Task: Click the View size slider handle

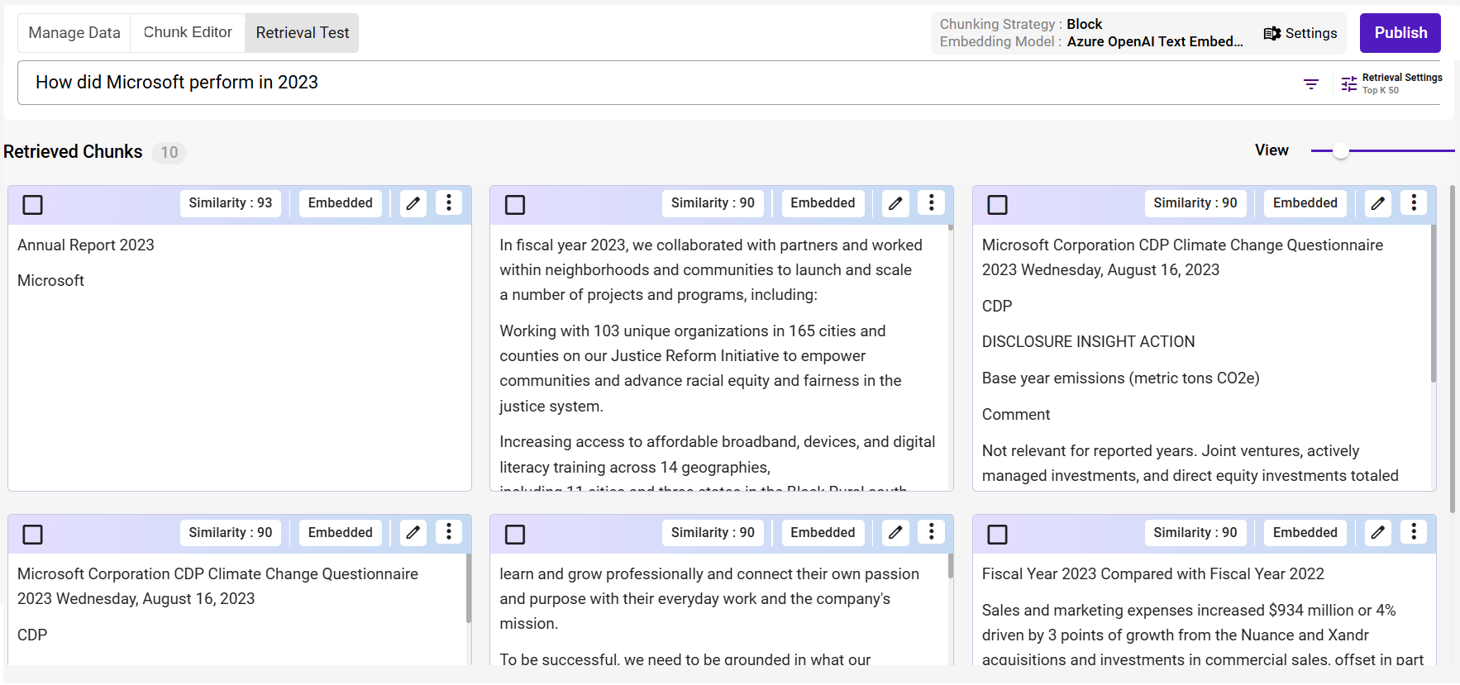Action: 1341,150
